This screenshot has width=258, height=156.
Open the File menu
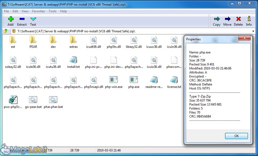pyautogui.click(x=6, y=11)
